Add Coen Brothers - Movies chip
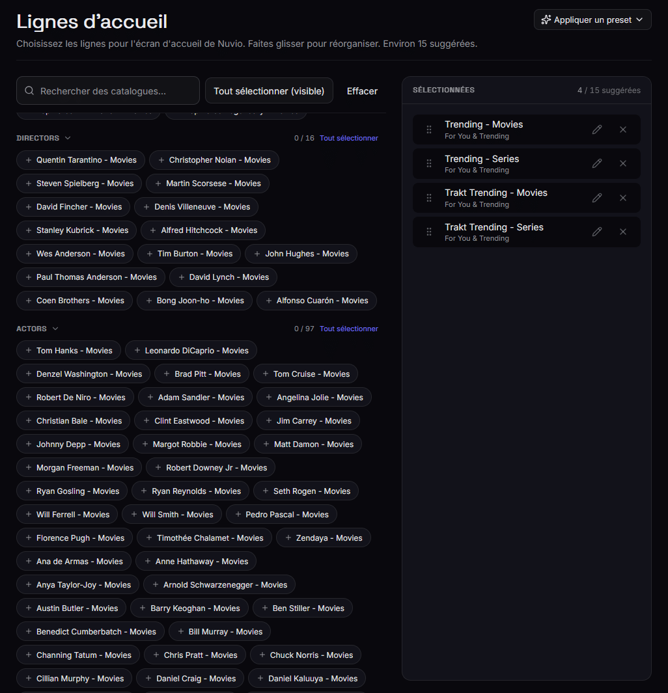This screenshot has width=668, height=693. [x=74, y=301]
